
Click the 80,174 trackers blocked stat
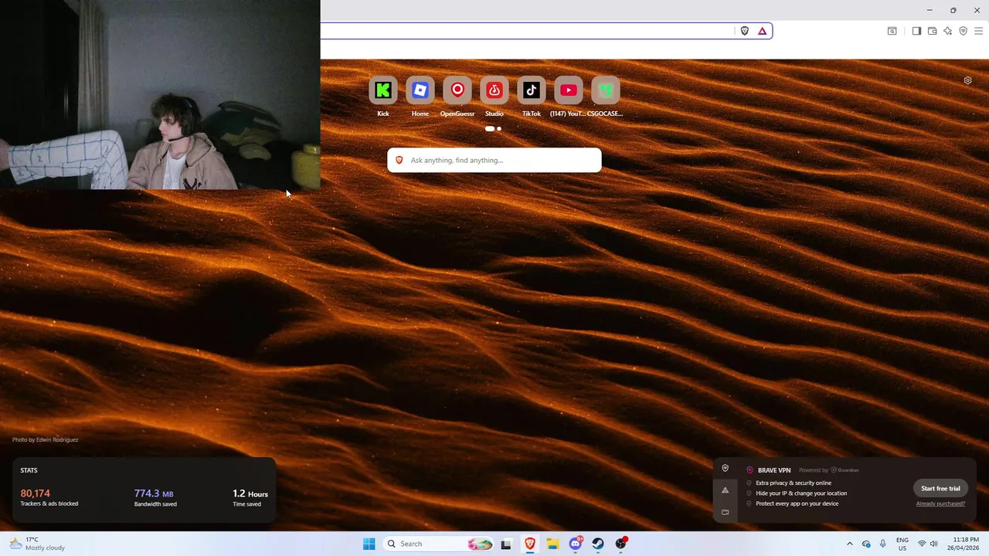coord(49,497)
